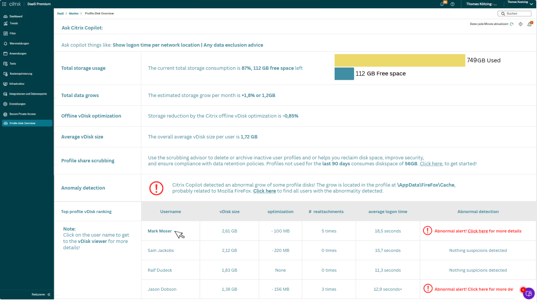
Task: Click the Tests icon in sidebar
Action: pyautogui.click(x=6, y=64)
